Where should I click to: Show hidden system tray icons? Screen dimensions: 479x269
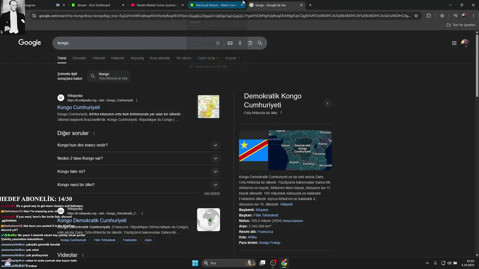point(427,263)
